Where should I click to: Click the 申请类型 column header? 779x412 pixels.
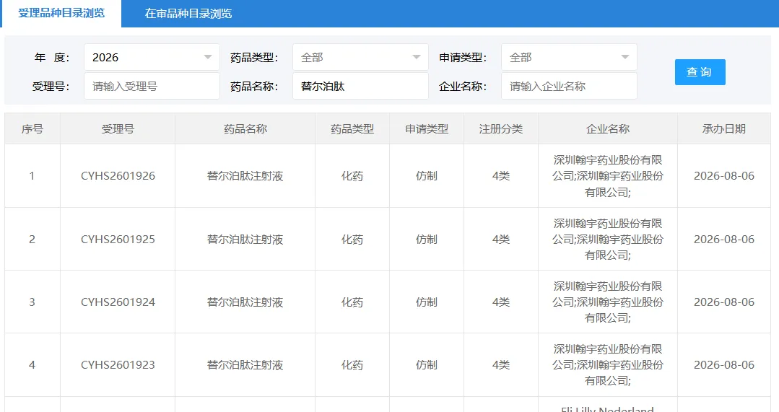click(427, 129)
